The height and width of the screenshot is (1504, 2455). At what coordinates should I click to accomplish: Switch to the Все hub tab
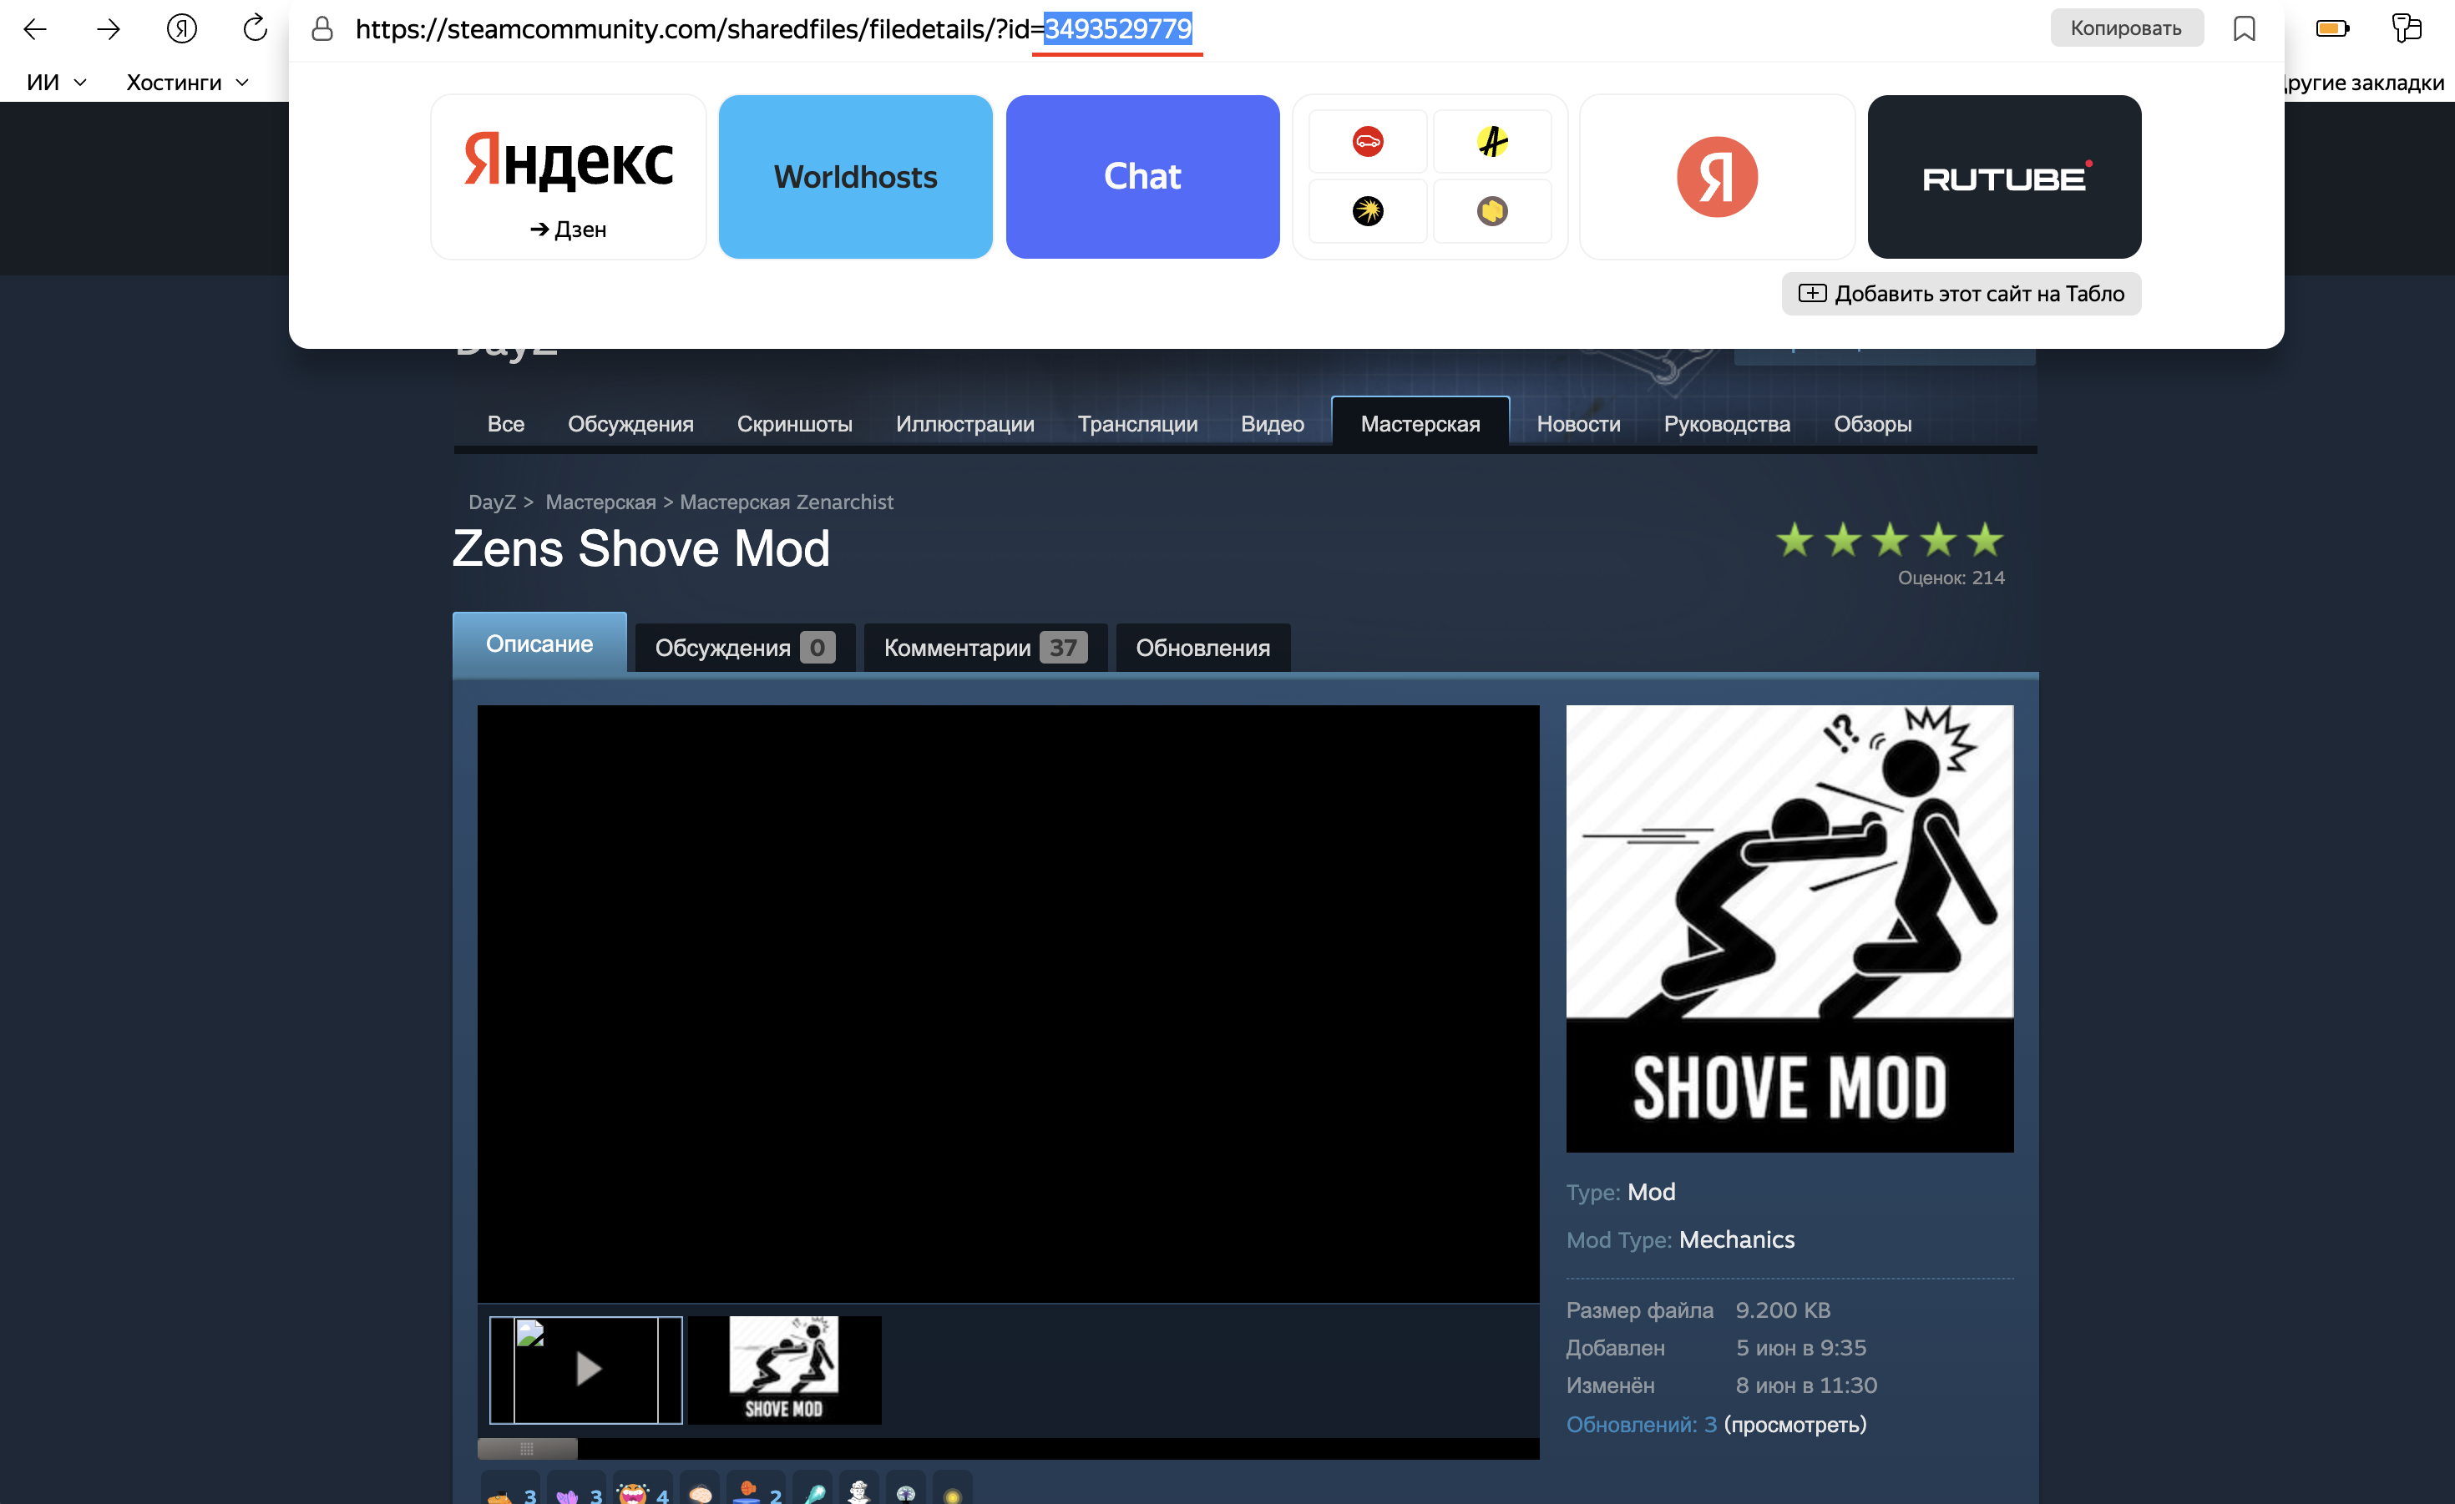[505, 423]
